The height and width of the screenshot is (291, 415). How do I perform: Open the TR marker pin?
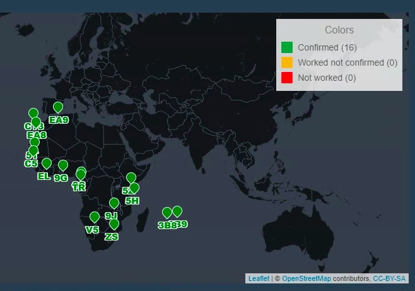pyautogui.click(x=81, y=175)
